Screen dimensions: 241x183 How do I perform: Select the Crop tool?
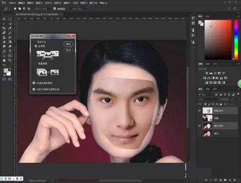click(x=4, y=28)
